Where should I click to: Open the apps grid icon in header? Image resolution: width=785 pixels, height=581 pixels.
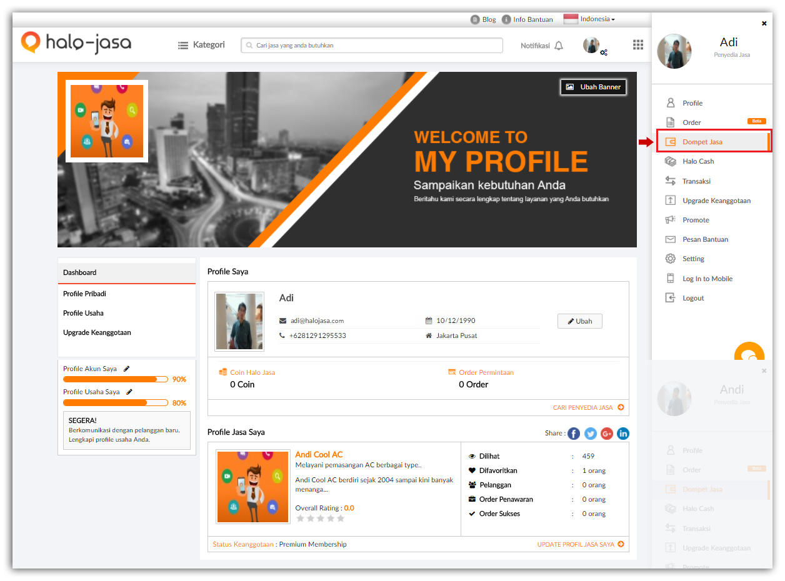637,44
